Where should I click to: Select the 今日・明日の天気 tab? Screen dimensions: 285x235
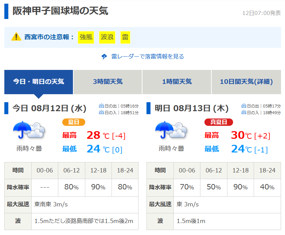(39, 82)
